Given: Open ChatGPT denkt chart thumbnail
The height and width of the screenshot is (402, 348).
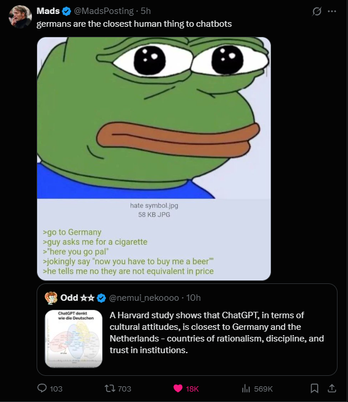Looking at the screenshot, I should (x=73, y=339).
